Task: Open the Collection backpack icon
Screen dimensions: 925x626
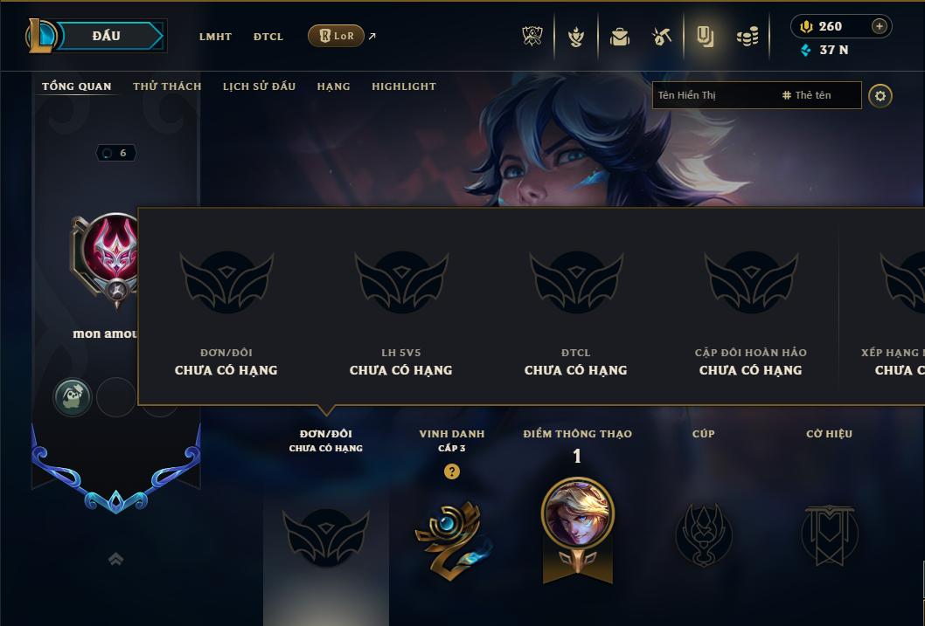Action: 619,37
